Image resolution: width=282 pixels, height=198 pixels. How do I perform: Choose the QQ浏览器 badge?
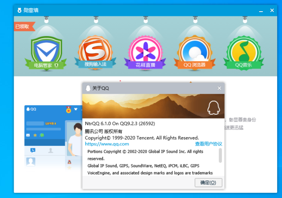[195, 51]
